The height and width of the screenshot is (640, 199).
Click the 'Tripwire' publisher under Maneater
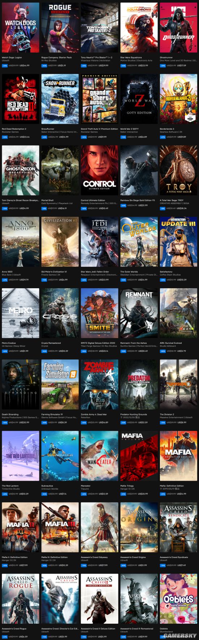pos(84,489)
